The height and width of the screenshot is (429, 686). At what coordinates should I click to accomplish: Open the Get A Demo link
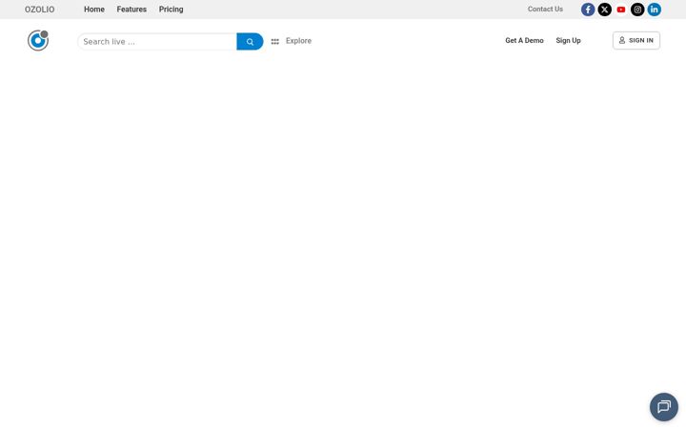coord(524,40)
